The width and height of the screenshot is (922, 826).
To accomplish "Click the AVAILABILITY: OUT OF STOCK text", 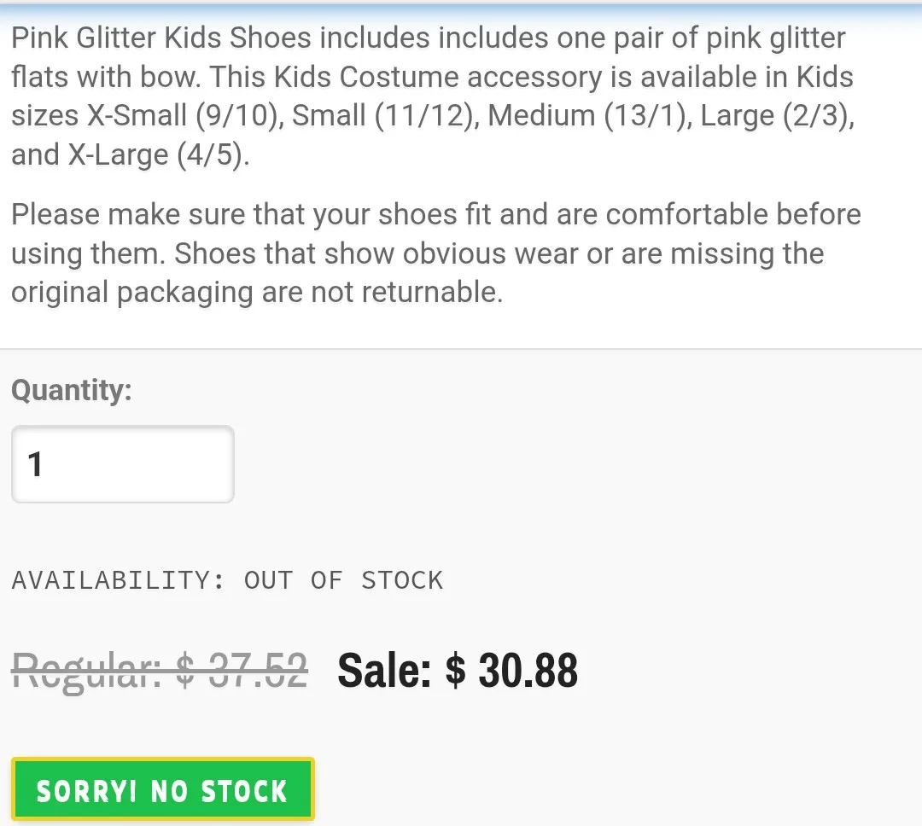I will (x=227, y=579).
